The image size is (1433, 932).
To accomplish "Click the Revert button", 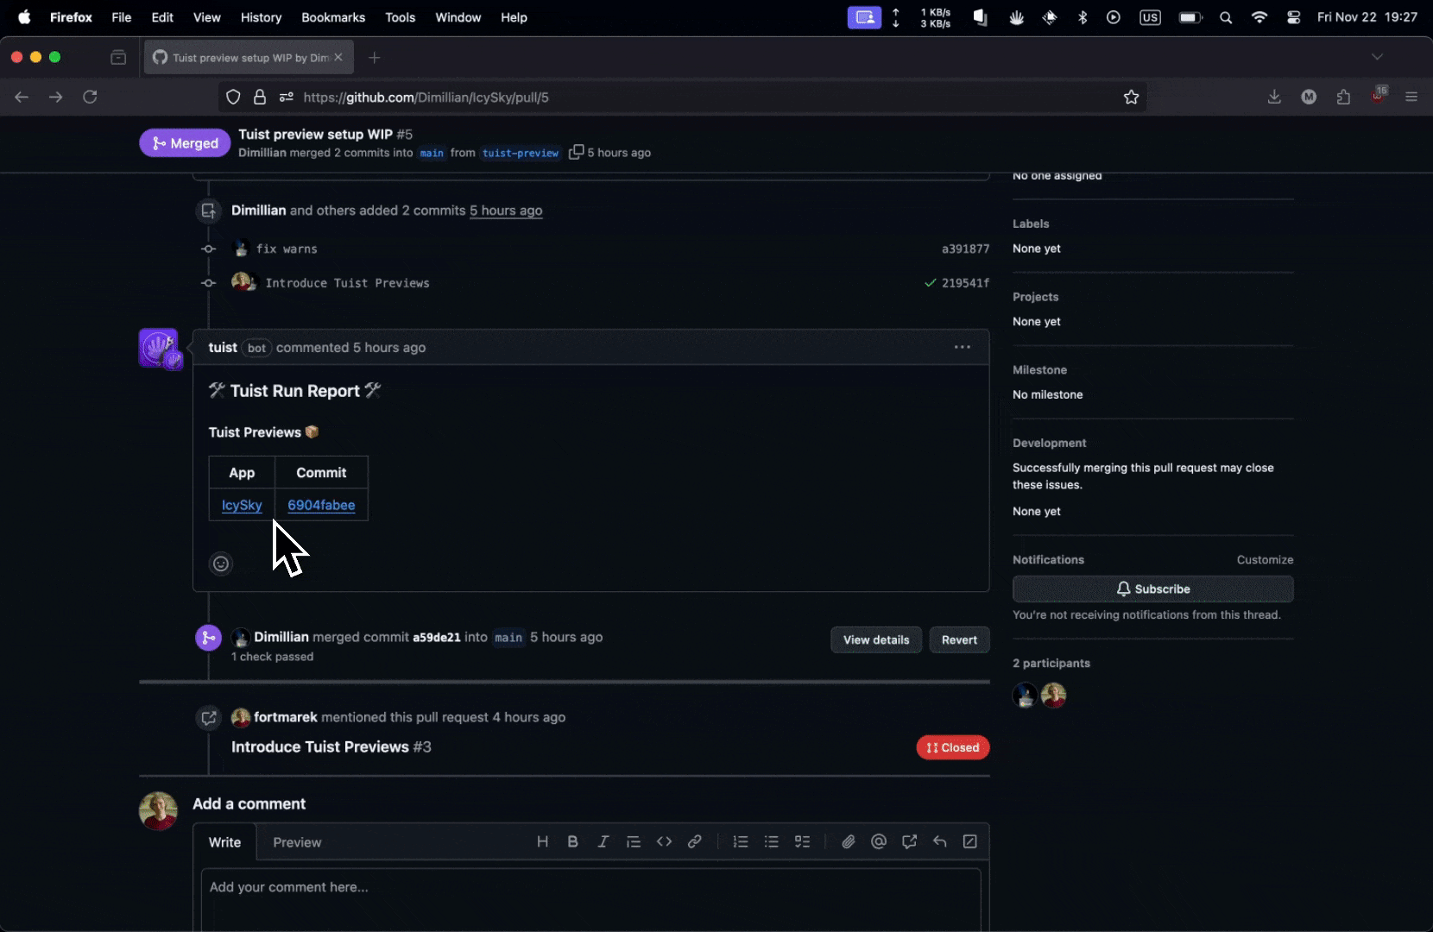I will click(x=959, y=639).
